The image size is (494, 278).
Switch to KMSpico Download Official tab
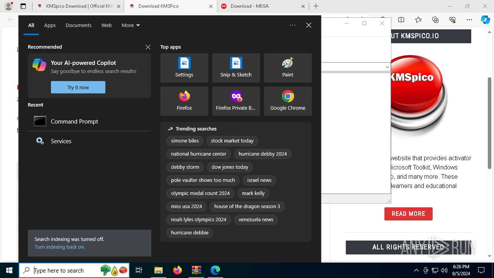78,6
